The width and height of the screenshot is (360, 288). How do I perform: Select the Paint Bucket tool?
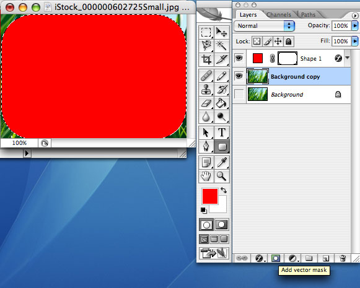coord(222,103)
